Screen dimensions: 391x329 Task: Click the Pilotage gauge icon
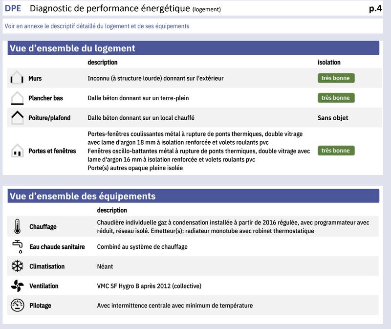coord(17,306)
